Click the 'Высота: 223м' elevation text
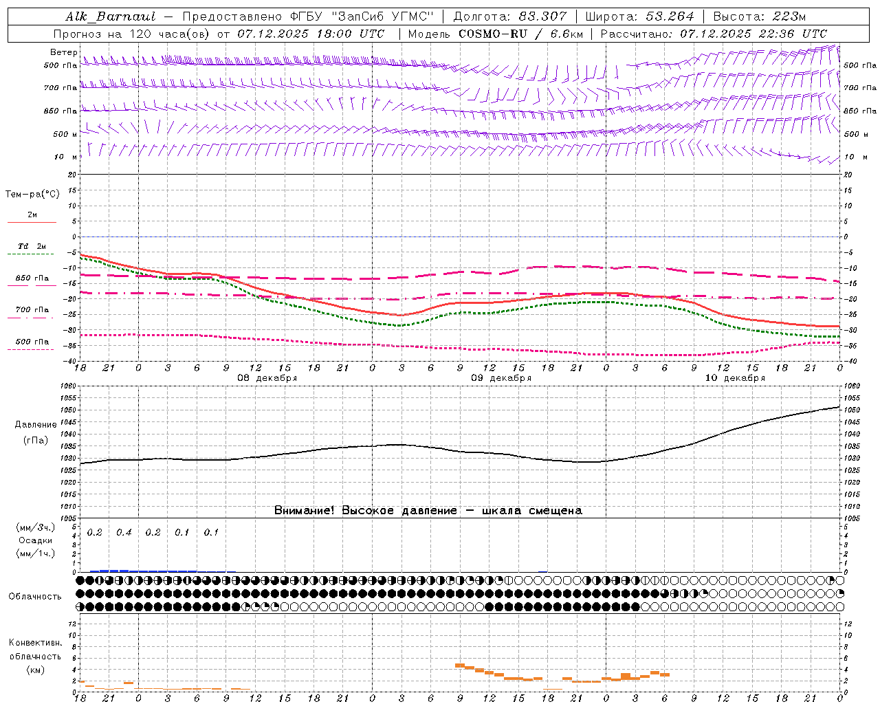 [x=760, y=16]
